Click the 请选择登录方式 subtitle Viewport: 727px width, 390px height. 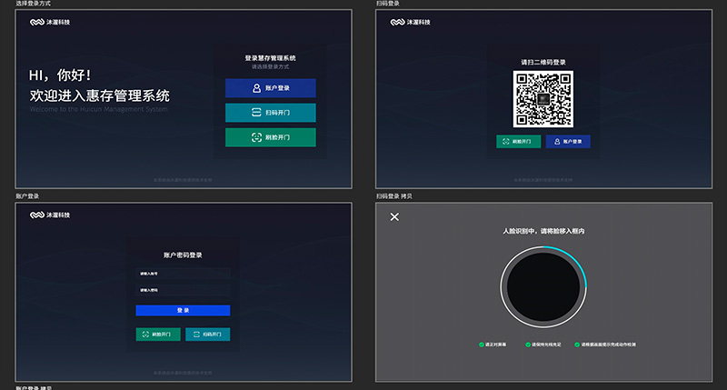pyautogui.click(x=270, y=66)
